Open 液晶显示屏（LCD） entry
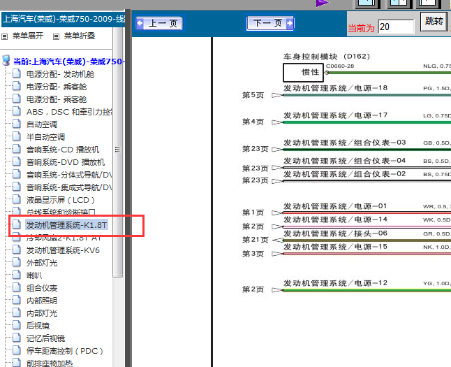The image size is (451, 367). click(x=61, y=200)
